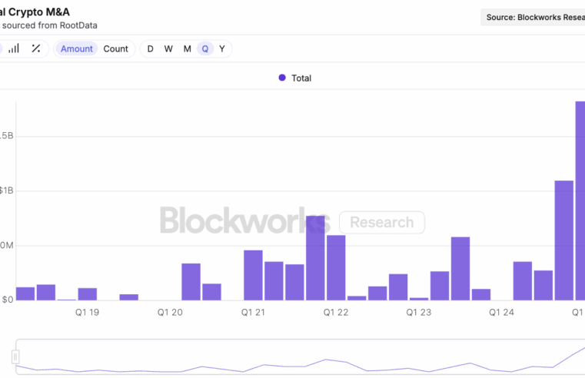The image size is (585, 378).
Task: Select the Q quarterly interval
Action: coord(205,49)
